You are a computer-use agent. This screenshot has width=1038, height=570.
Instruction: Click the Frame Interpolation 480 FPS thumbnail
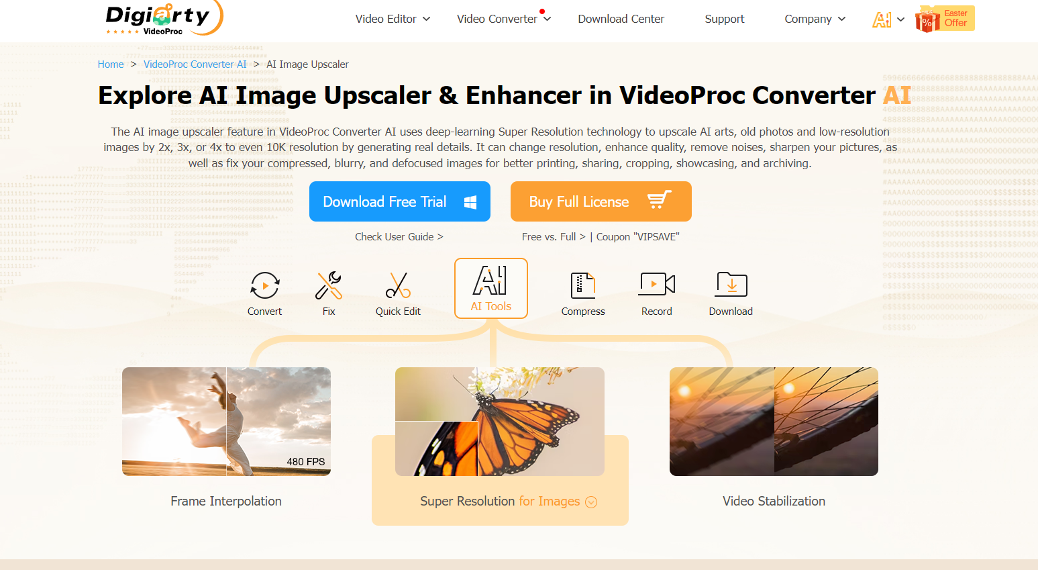226,422
